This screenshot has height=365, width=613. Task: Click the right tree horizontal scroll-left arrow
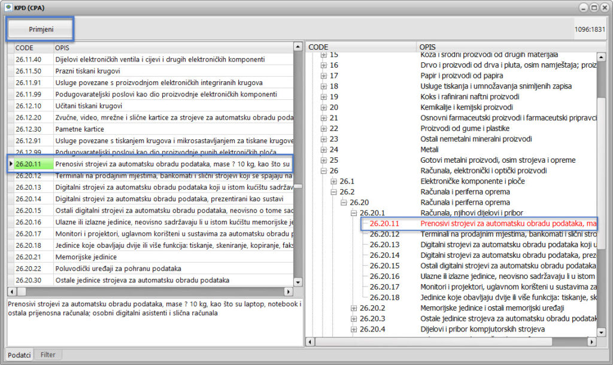[x=311, y=342]
